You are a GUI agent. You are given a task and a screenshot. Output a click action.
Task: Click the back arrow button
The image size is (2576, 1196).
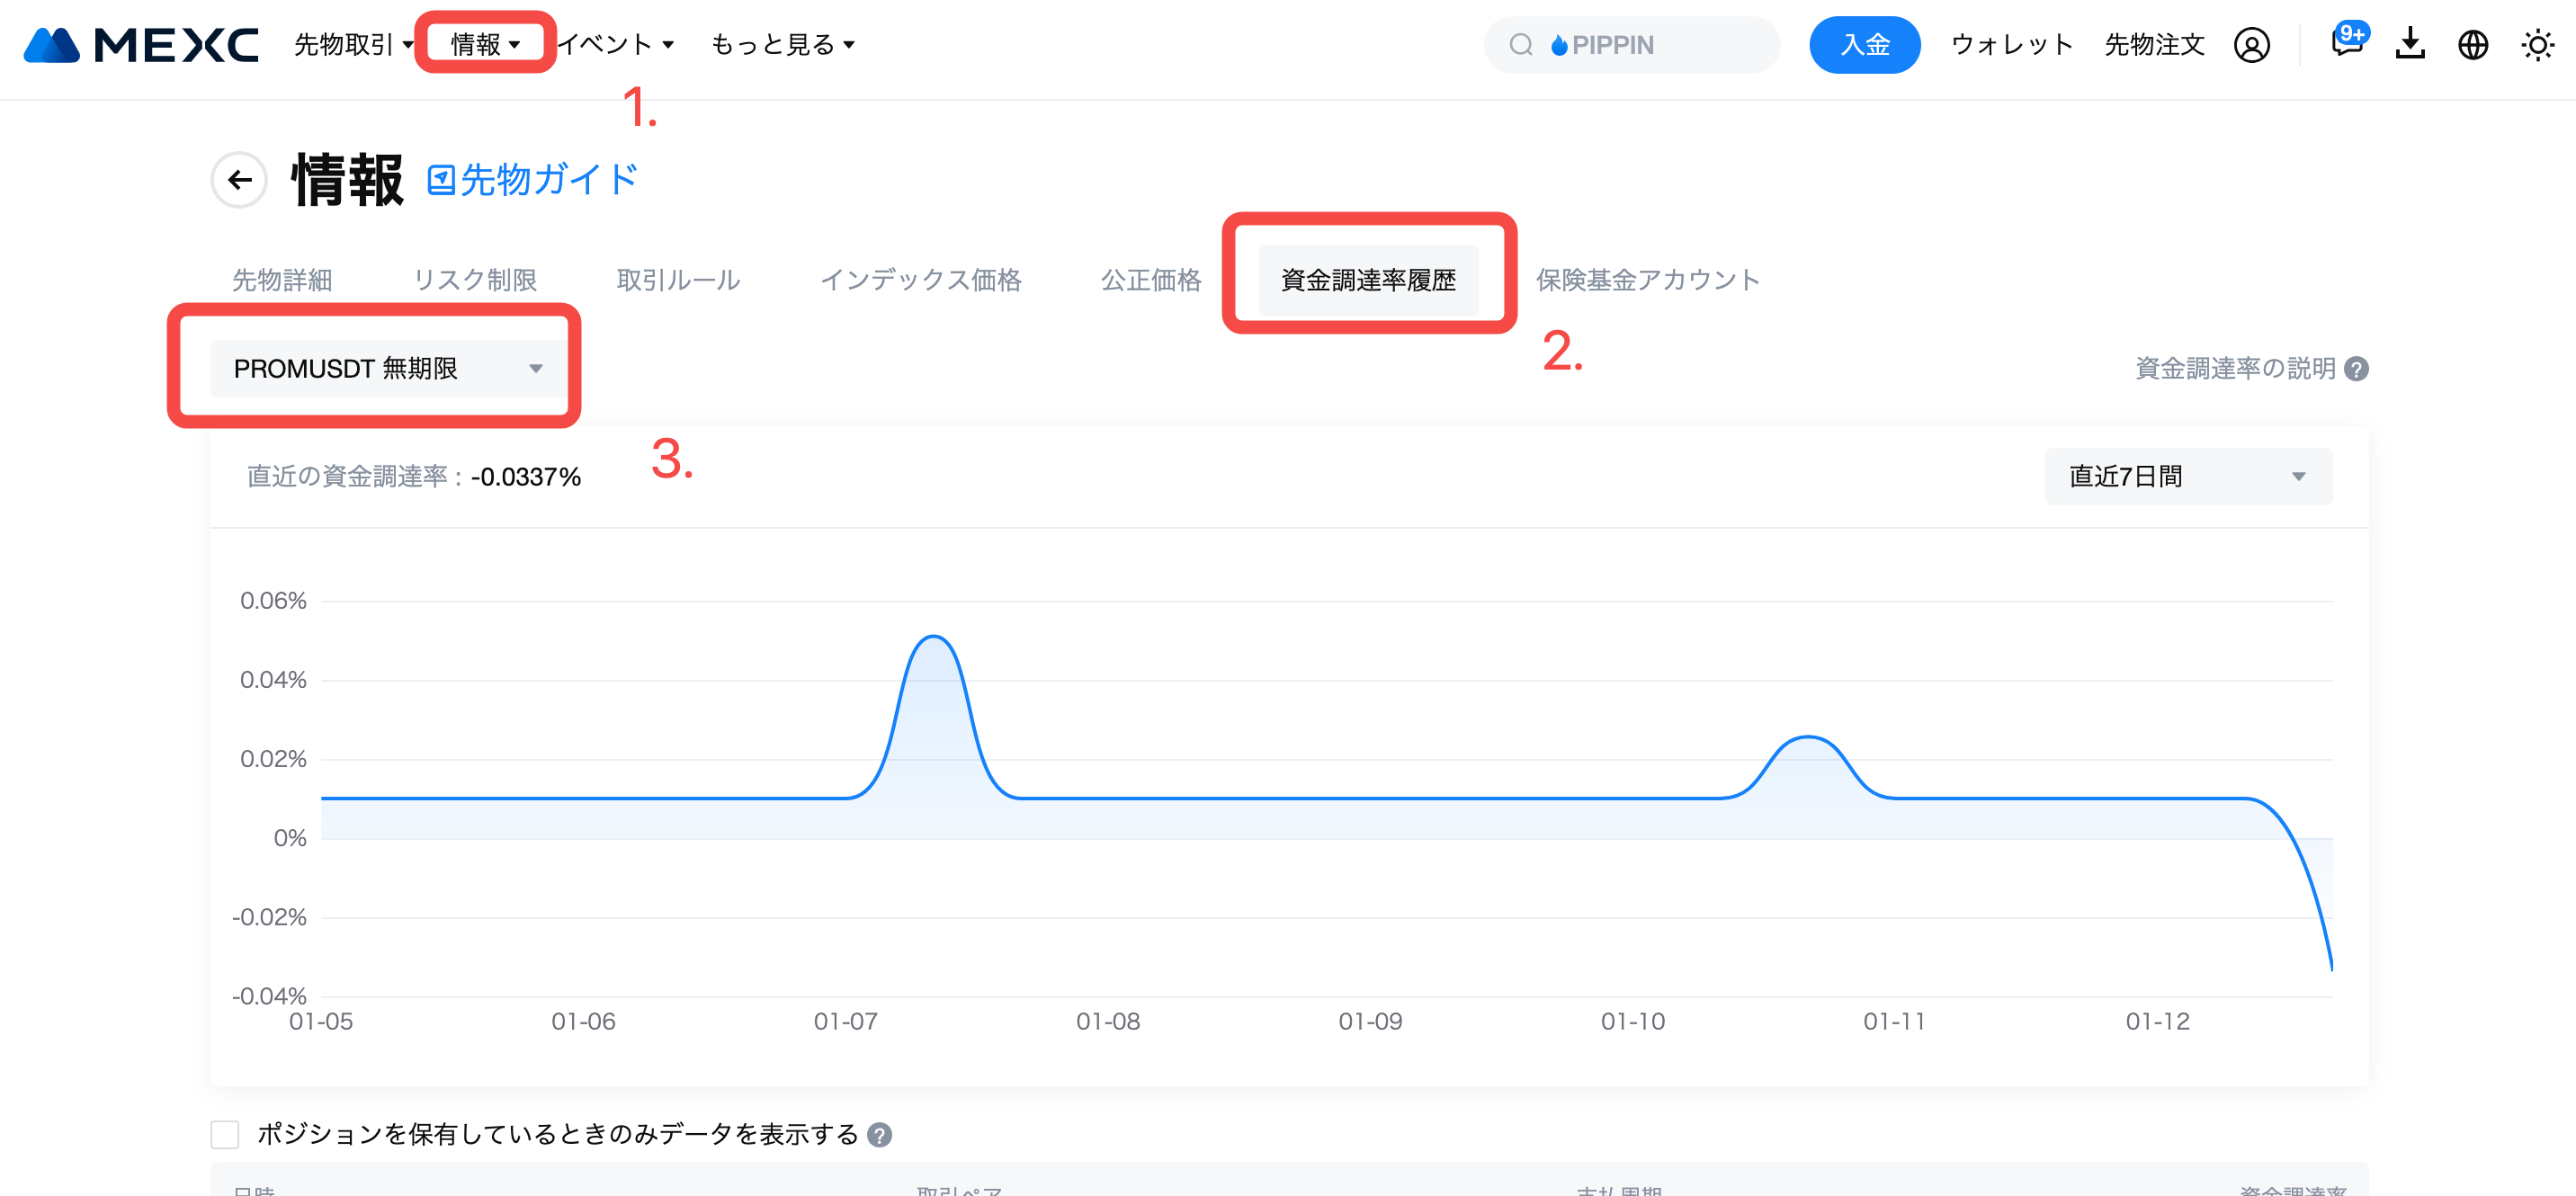click(239, 180)
